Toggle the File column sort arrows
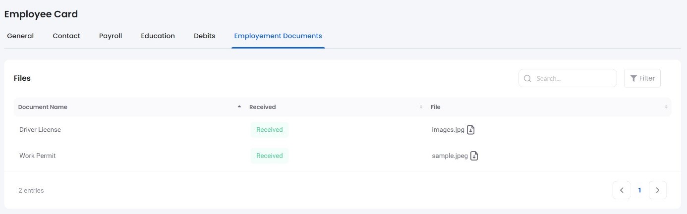This screenshot has width=687, height=214. [666, 107]
